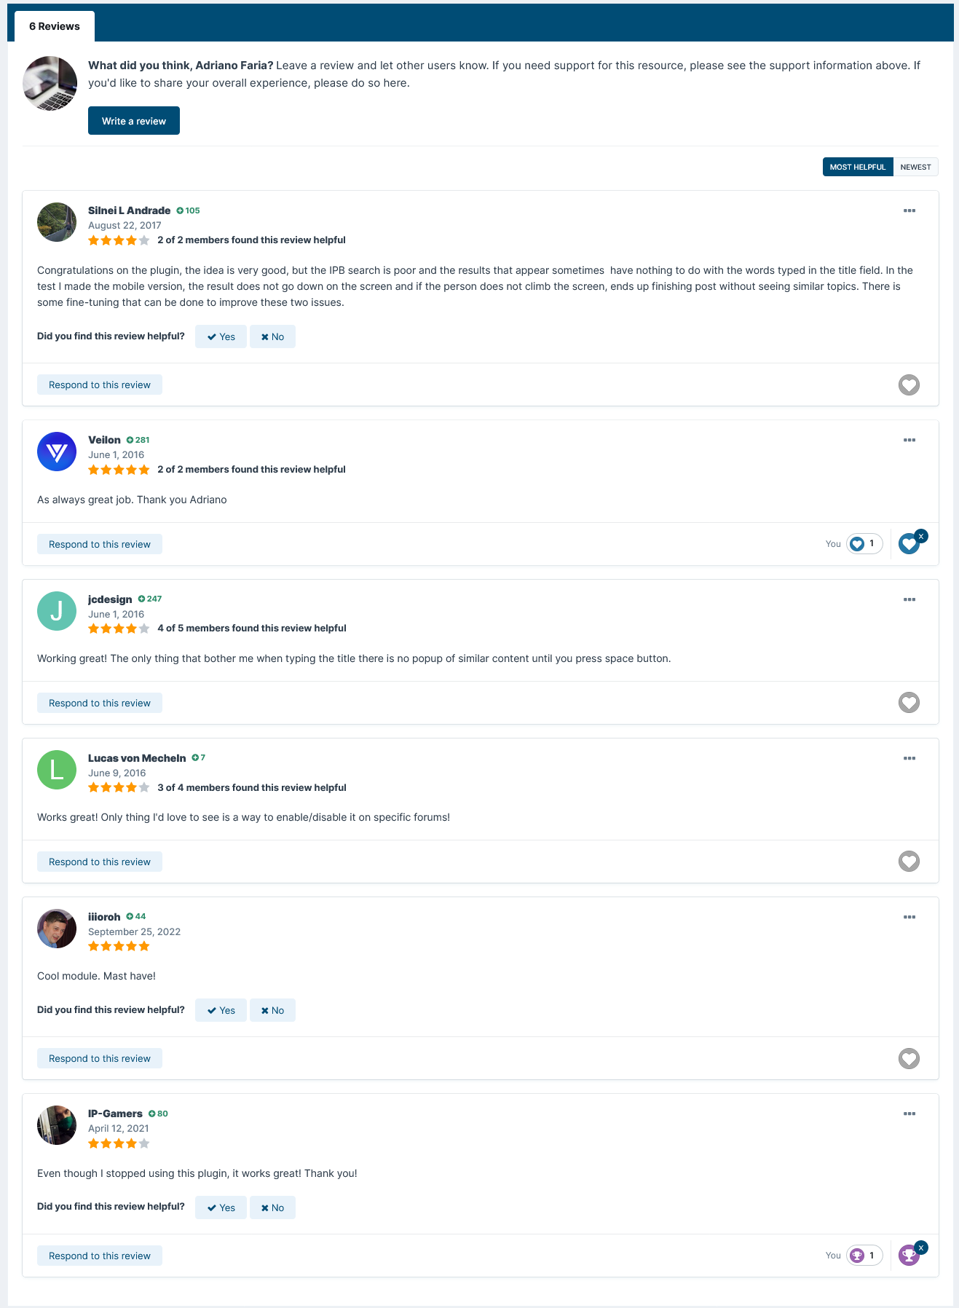Open the IP-Gamers username link
This screenshot has width=959, height=1308.
pyautogui.click(x=115, y=1114)
